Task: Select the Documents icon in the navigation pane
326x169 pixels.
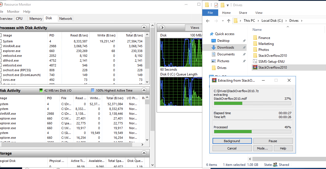Action: pyautogui.click(x=214, y=54)
